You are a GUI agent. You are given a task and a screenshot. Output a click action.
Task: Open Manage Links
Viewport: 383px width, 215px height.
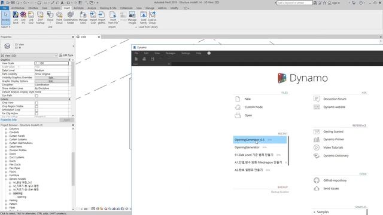pos(83,18)
